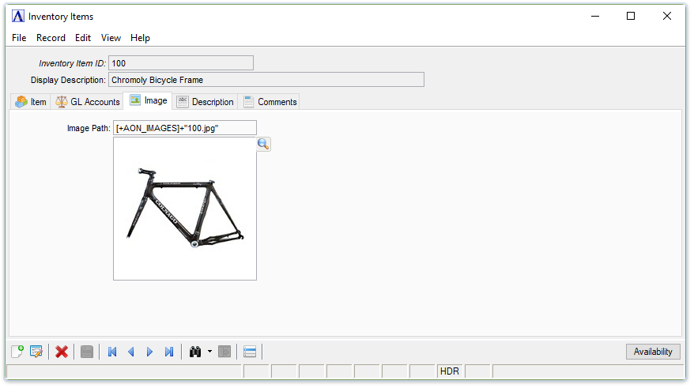Go to the first record
This screenshot has width=694, height=388.
coord(112,352)
